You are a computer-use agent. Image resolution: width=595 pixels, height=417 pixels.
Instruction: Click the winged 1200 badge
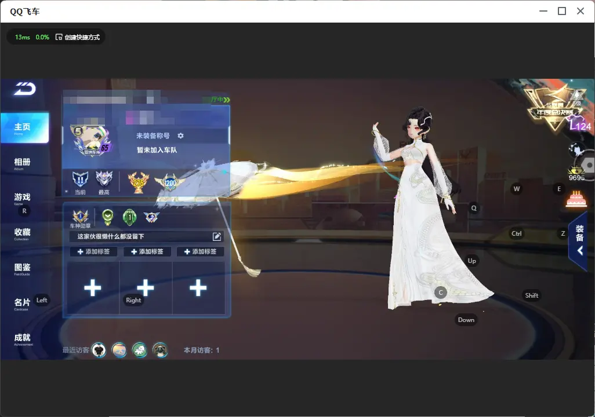click(x=170, y=182)
